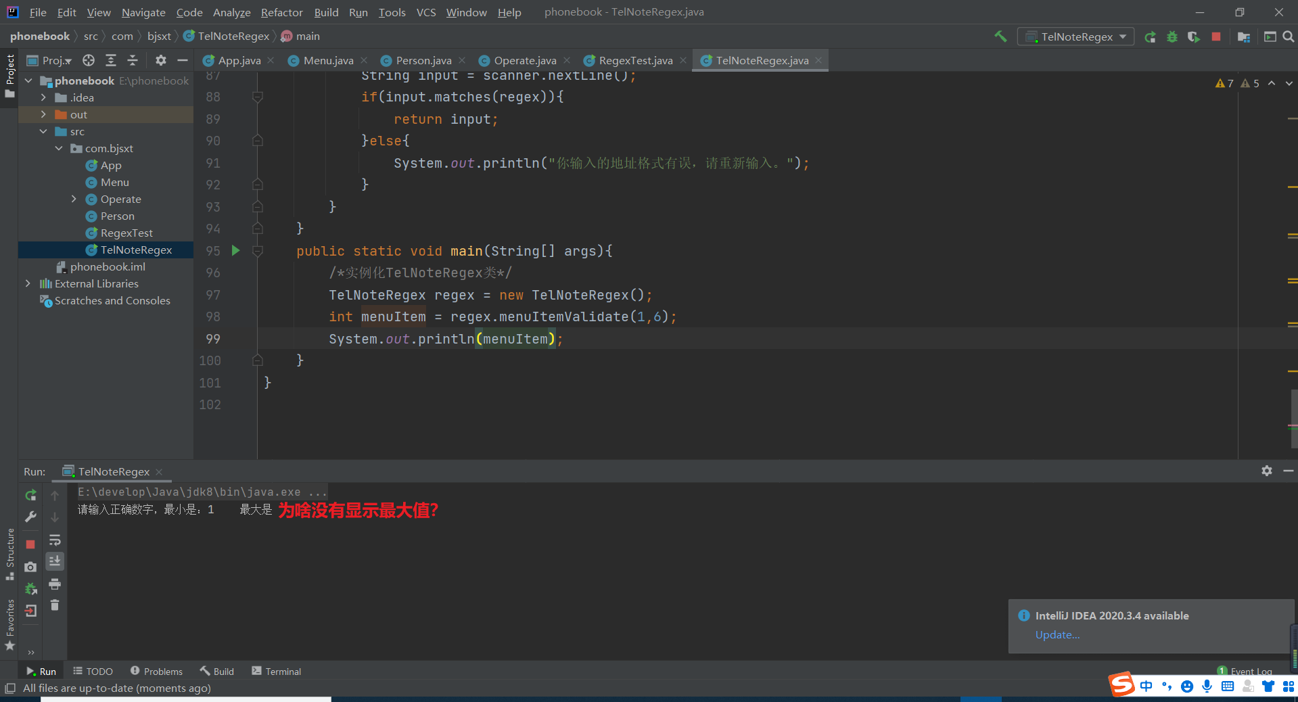
Task: Close the TelNoteRegex.java editor tab
Action: point(818,60)
